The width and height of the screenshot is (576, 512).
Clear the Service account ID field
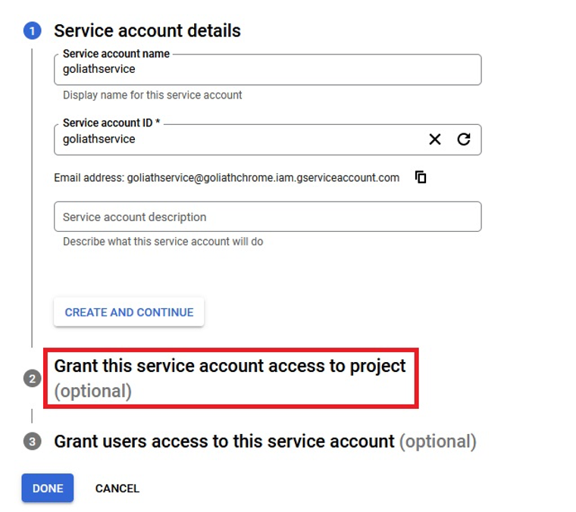[x=435, y=139]
